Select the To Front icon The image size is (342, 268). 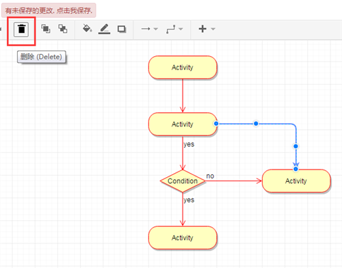click(x=46, y=29)
